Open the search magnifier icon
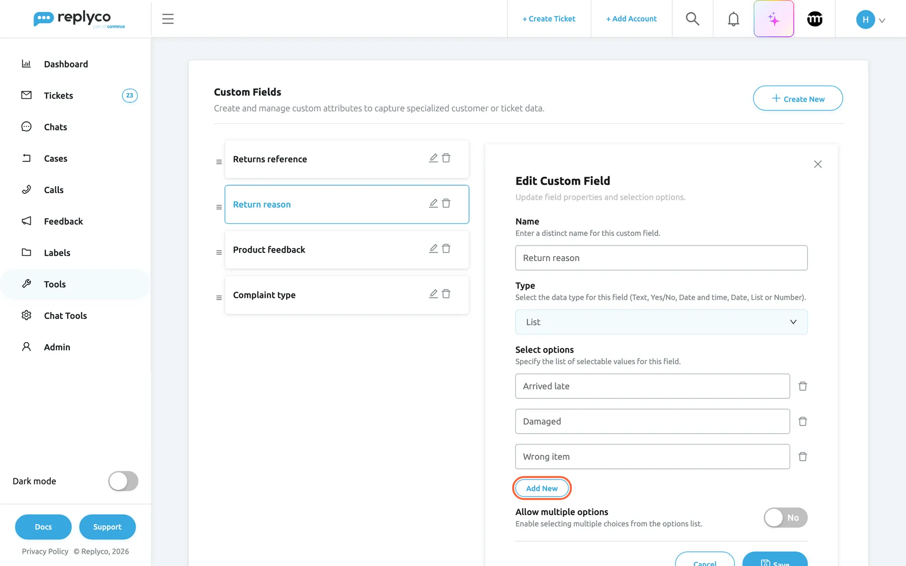Image resolution: width=906 pixels, height=566 pixels. point(693,19)
